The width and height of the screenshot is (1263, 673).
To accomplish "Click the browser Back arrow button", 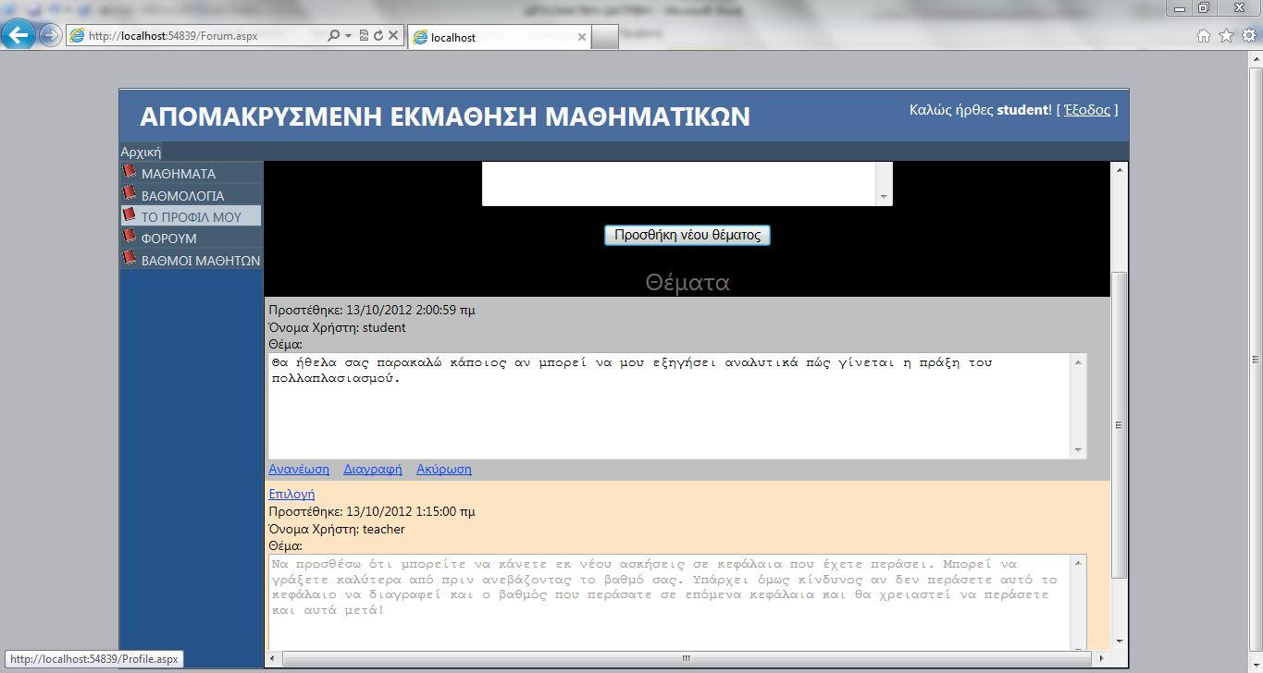I will point(19,35).
